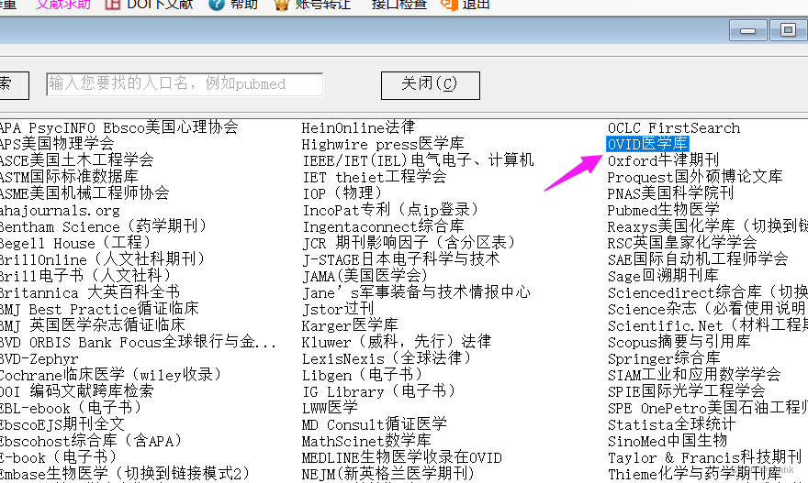Select LWW医学 entry
This screenshot has height=483, width=808.
click(330, 408)
